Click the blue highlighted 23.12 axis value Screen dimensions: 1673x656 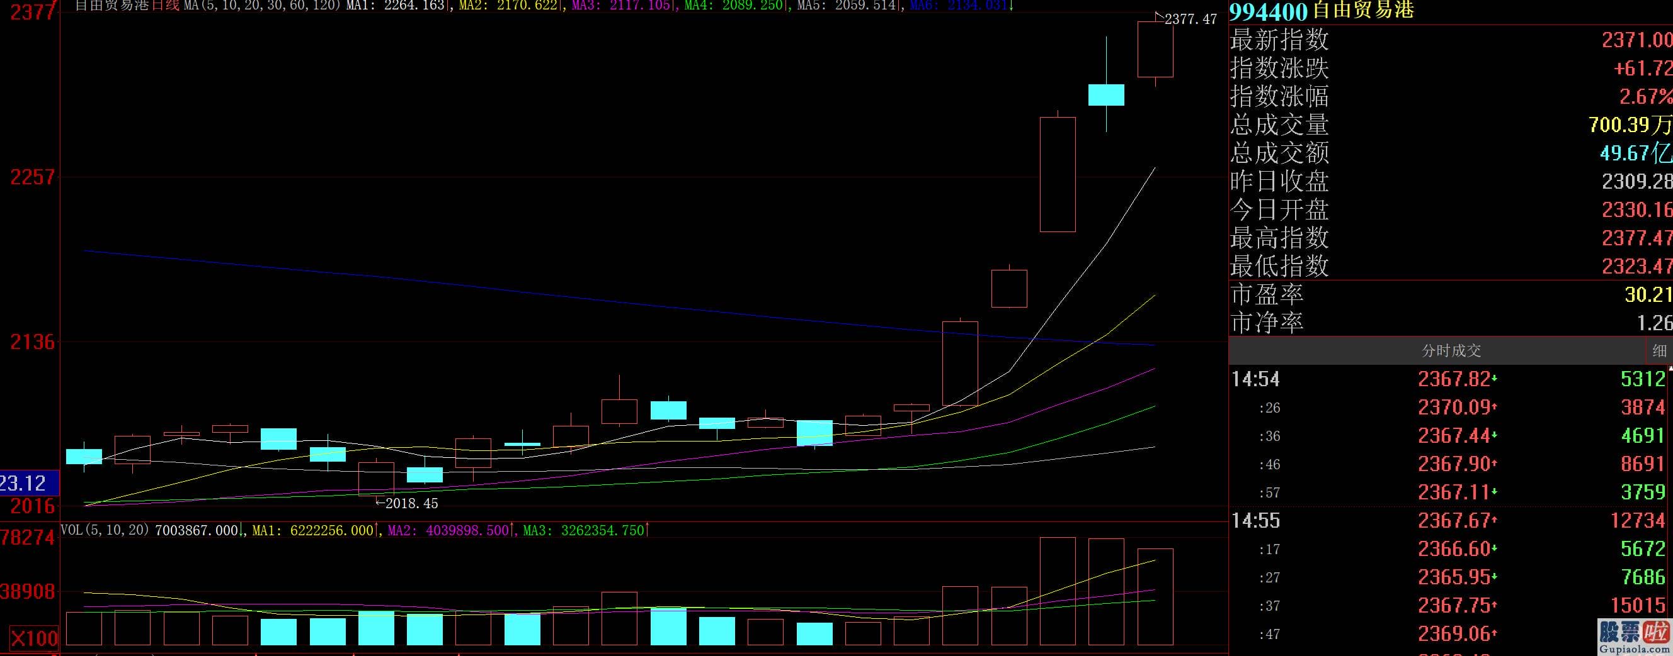pyautogui.click(x=29, y=483)
